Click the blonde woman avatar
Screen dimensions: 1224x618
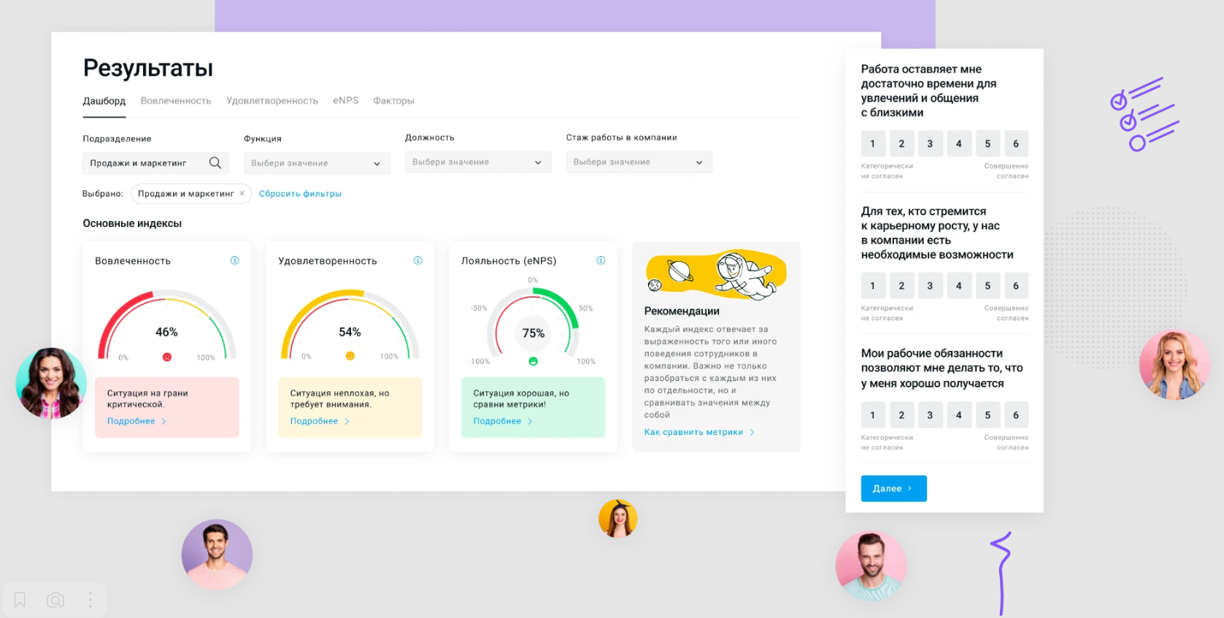click(1174, 365)
